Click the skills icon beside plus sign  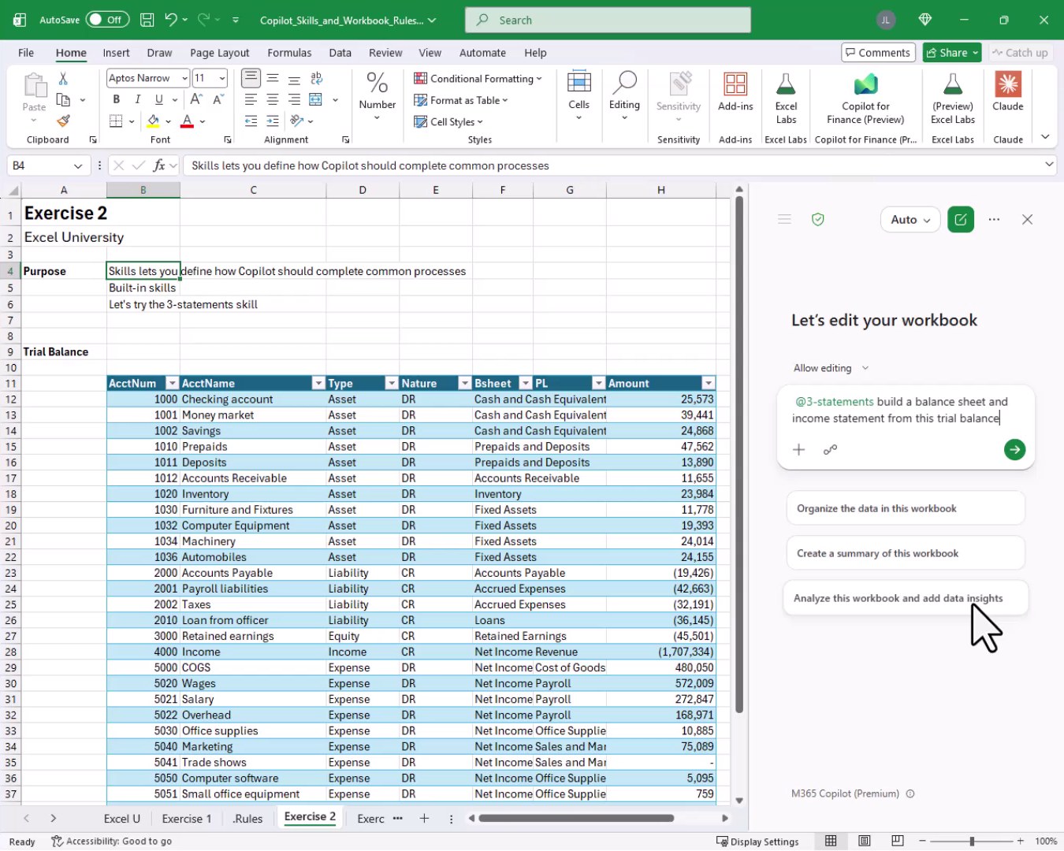point(830,449)
